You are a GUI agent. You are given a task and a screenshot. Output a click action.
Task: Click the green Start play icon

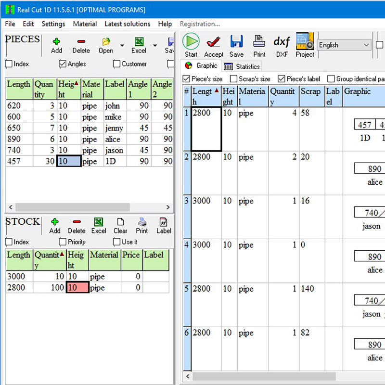pos(191,41)
